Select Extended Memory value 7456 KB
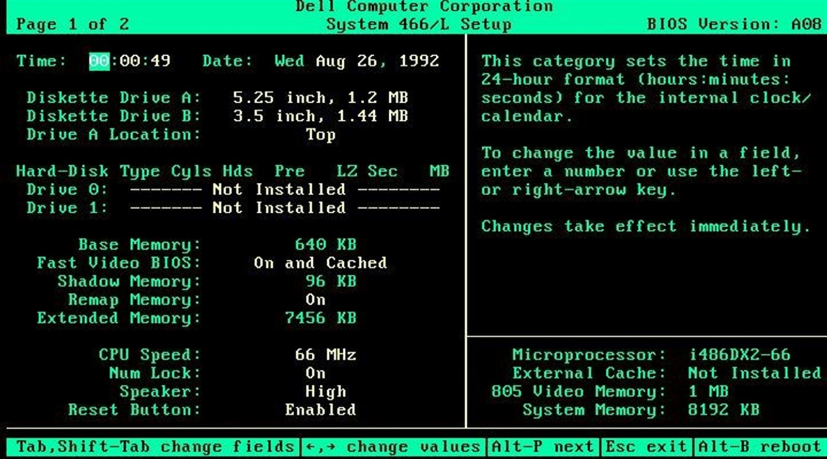 click(320, 318)
